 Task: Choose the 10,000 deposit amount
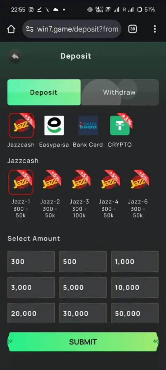(135, 287)
